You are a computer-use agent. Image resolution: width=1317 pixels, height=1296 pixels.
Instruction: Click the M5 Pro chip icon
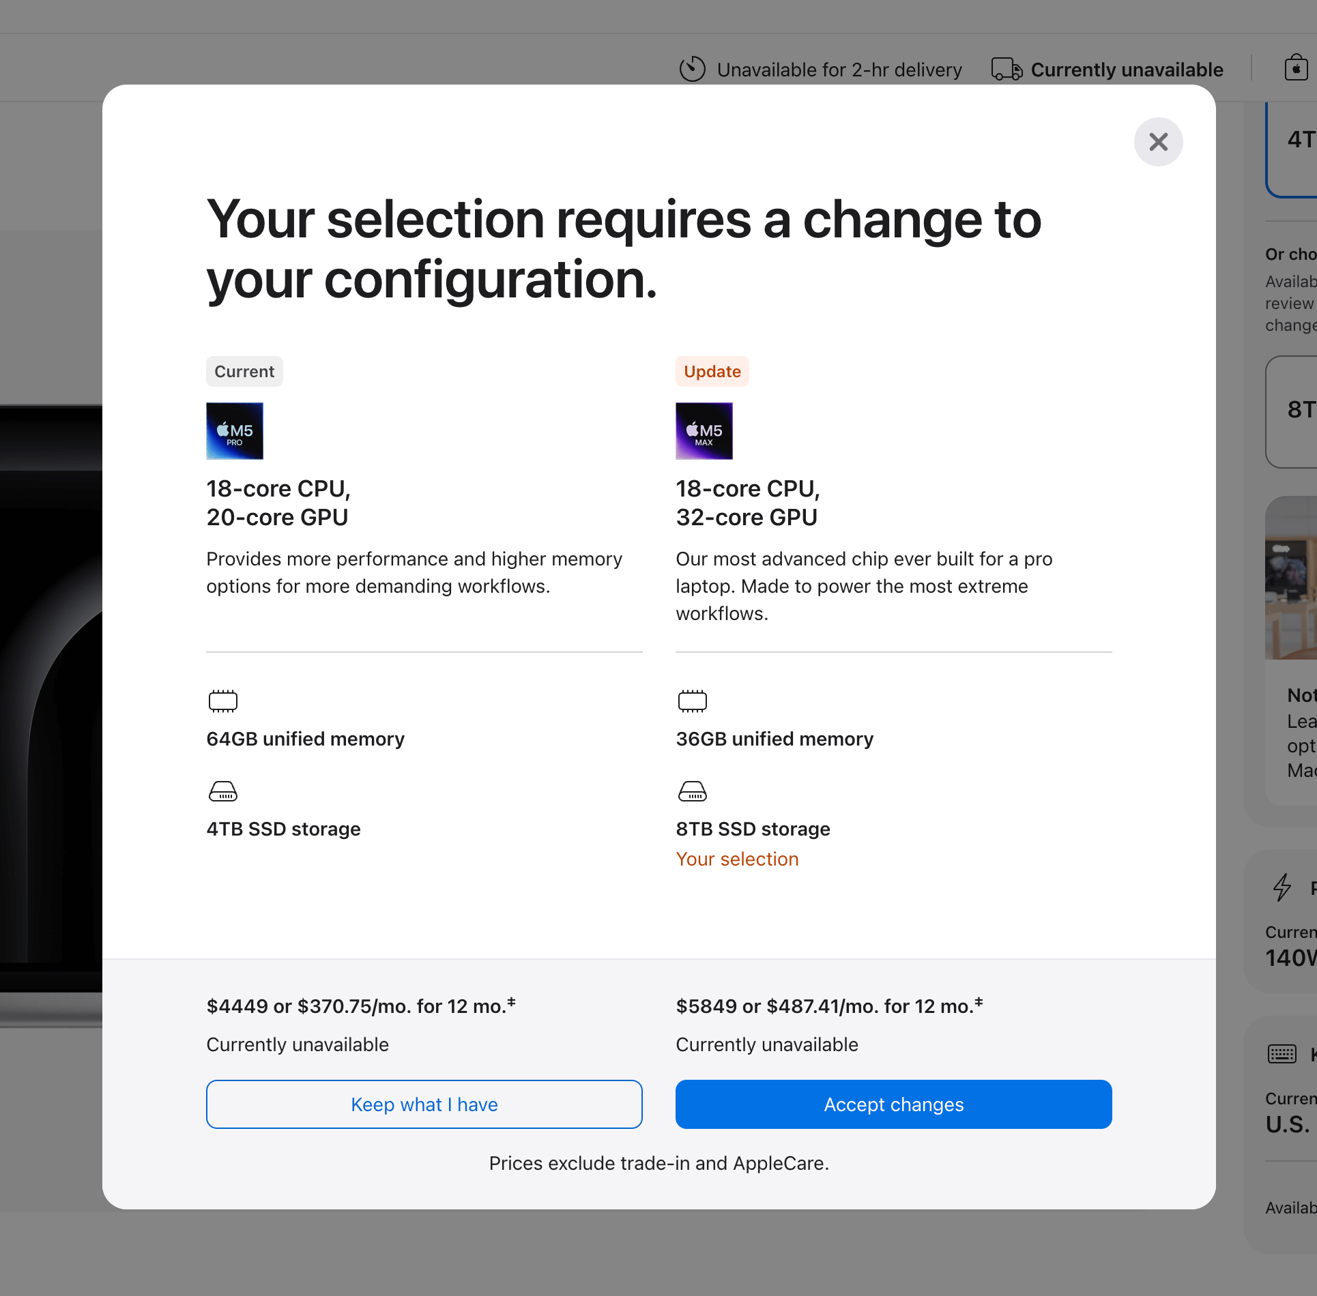[x=235, y=431]
